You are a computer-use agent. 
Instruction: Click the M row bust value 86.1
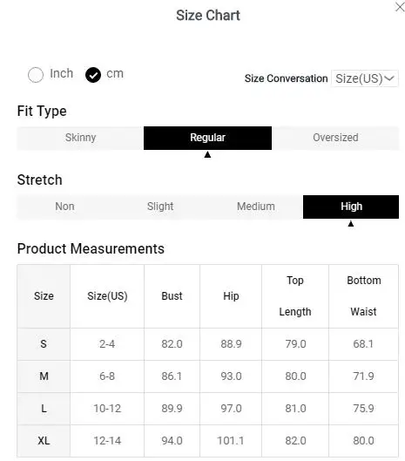click(172, 376)
